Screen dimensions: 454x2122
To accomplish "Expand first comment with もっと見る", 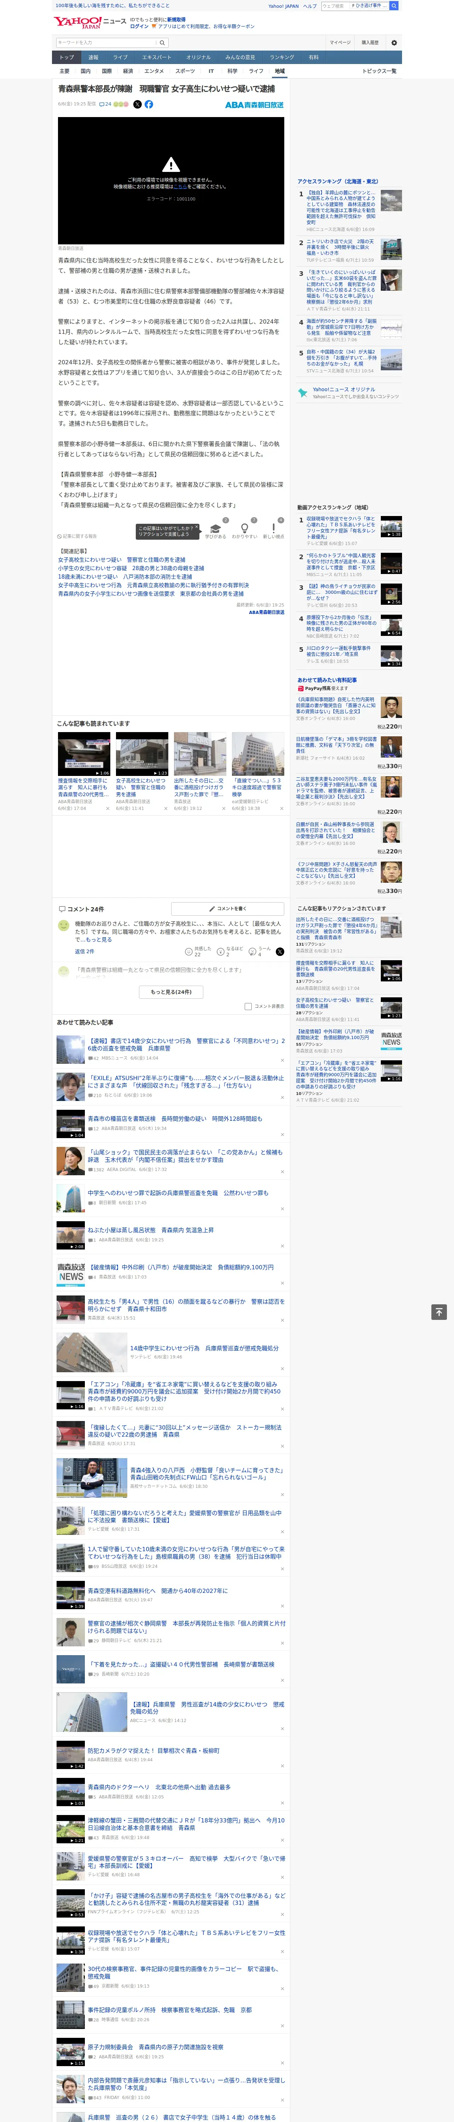I will coord(99,940).
